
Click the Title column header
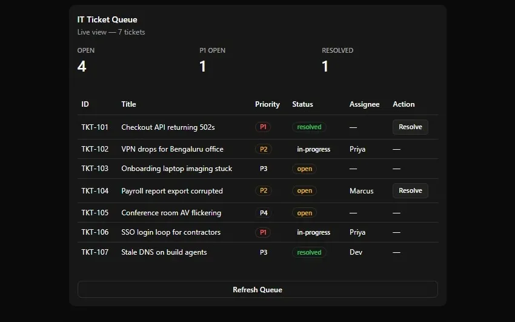click(x=128, y=104)
